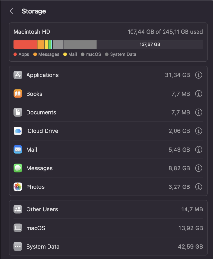This screenshot has height=259, width=213.
Task: Open info for Applications storage
Action: [198, 75]
